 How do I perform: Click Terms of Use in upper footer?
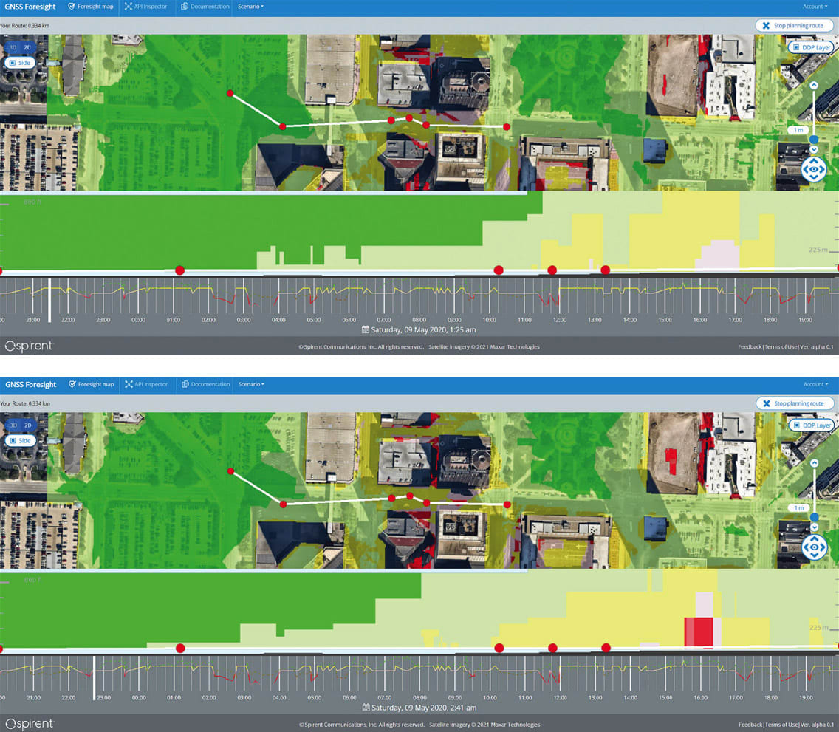click(x=781, y=346)
